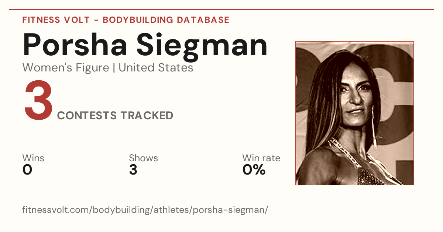
Task: Click the United States country label
Action: coord(156,68)
